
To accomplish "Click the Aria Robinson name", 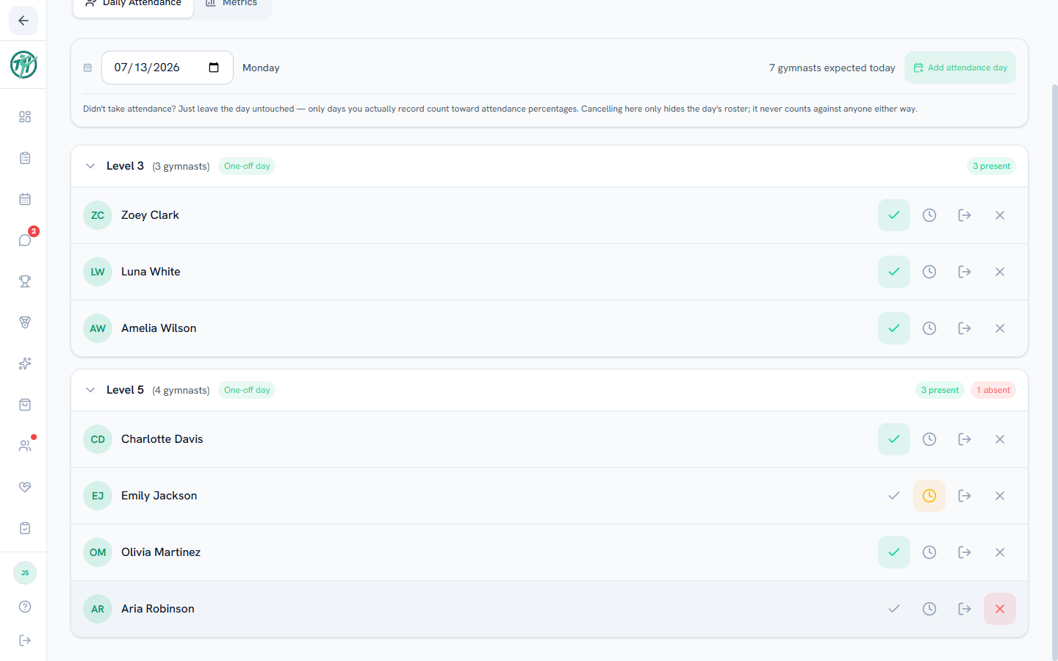I will tap(158, 609).
